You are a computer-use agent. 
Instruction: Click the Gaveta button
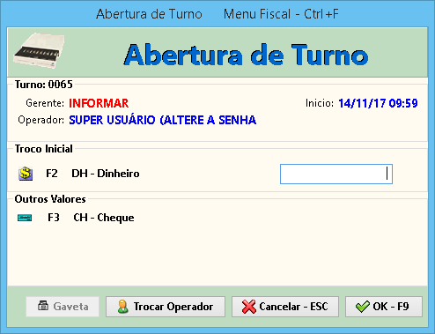(63, 307)
